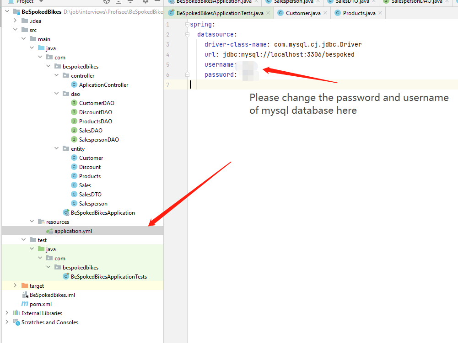This screenshot has height=343, width=458.
Task: Click the Salesperson class icon
Action: pos(74,204)
